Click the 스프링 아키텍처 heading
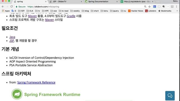 pyautogui.click(x=16, y=74)
